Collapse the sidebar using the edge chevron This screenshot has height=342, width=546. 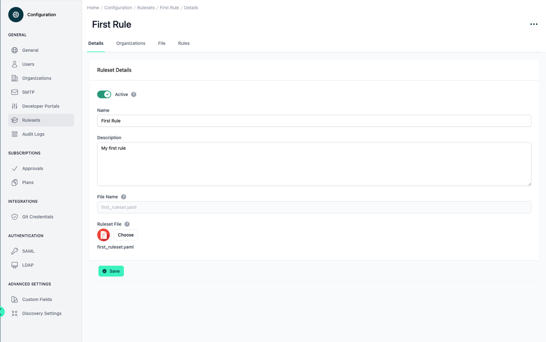click(x=2, y=312)
